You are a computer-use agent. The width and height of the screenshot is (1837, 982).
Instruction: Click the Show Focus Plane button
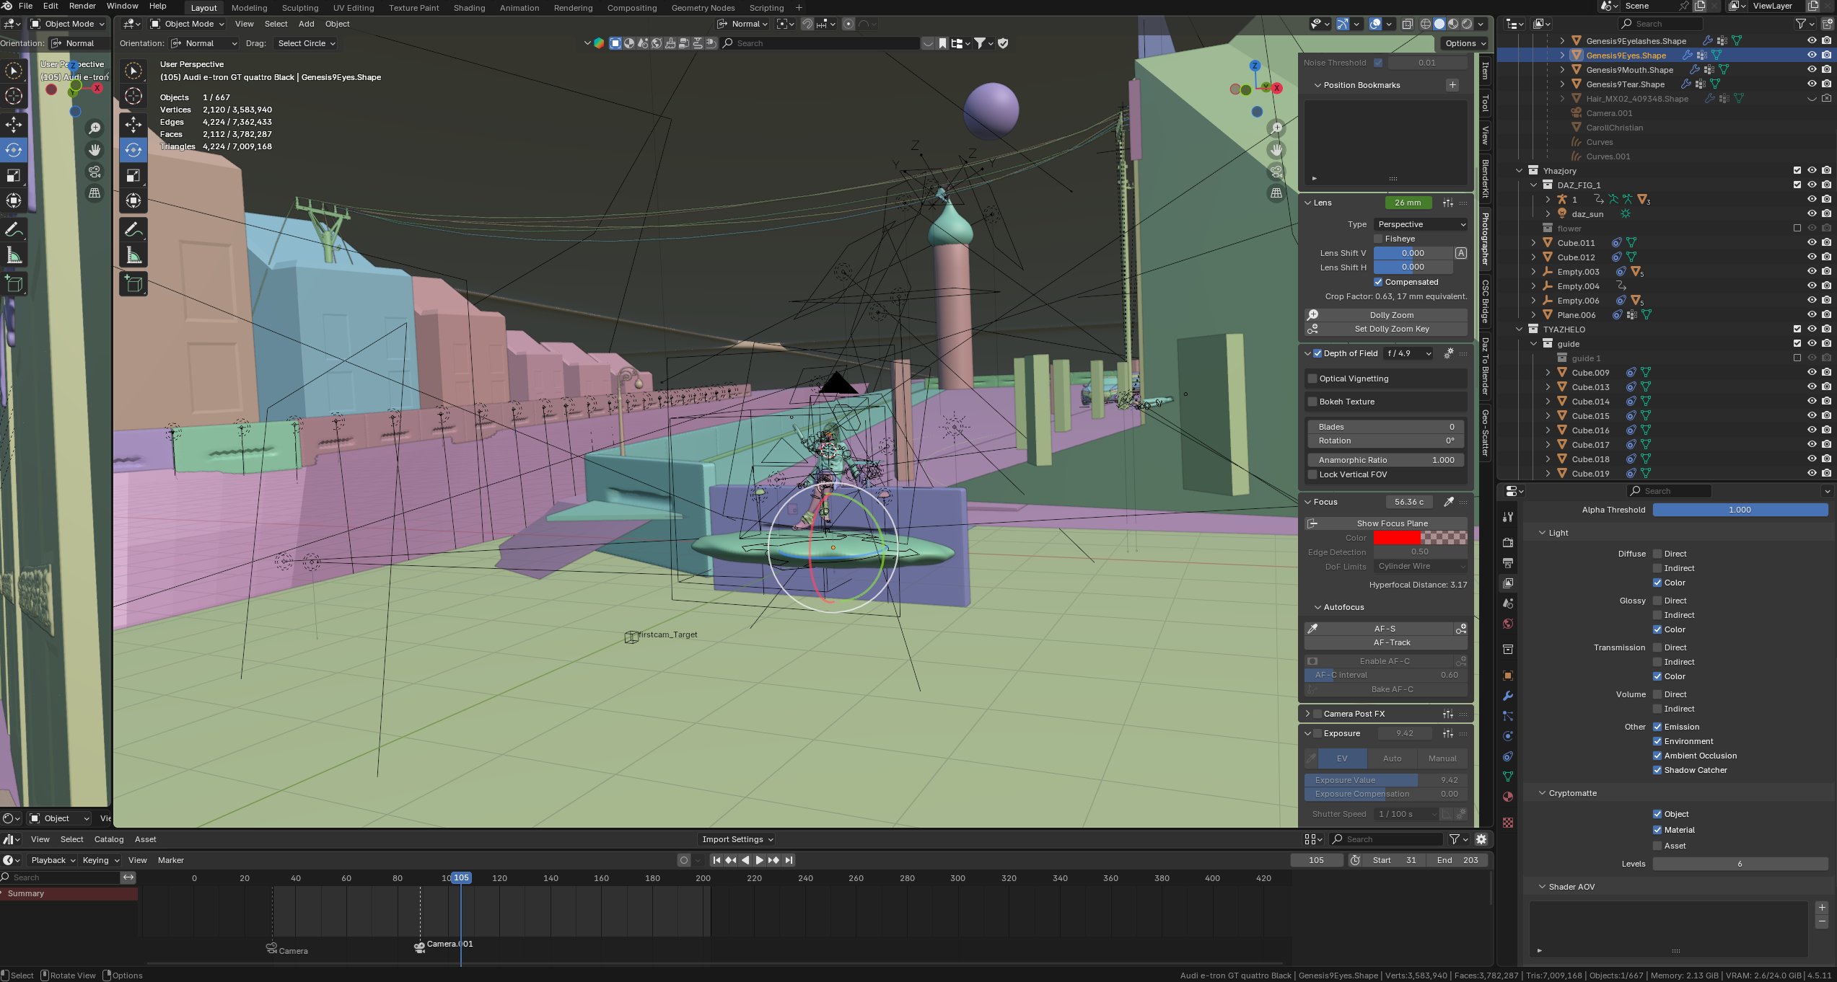[1386, 523]
